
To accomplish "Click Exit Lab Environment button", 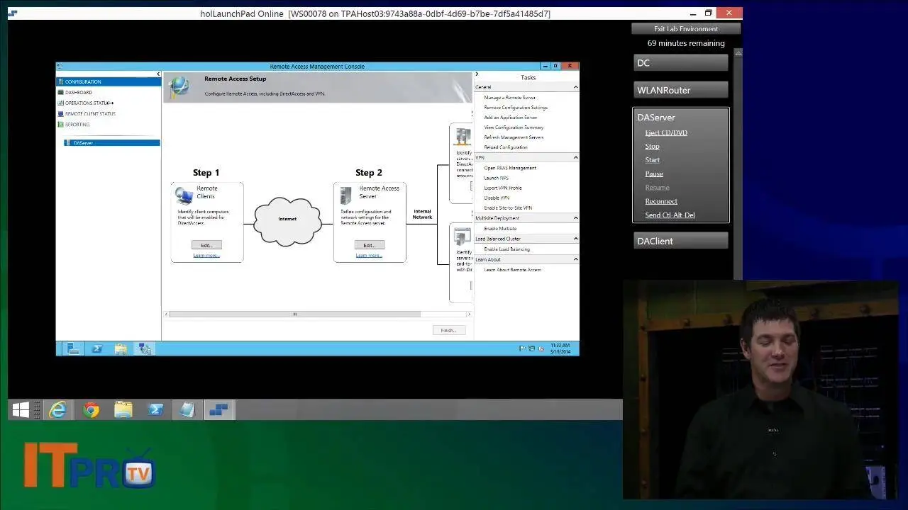I will 686,29.
